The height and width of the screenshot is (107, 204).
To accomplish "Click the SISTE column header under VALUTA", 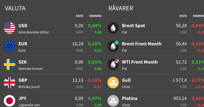I will (x=79, y=16).
